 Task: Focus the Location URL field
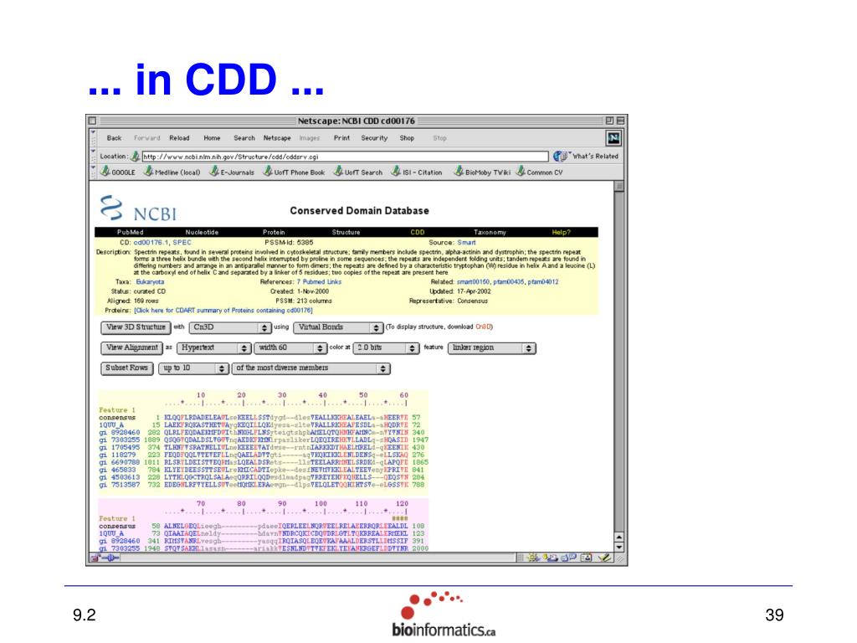pyautogui.click(x=345, y=157)
